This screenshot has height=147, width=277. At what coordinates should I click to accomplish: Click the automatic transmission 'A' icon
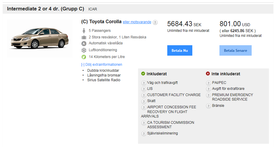pos(84,43)
